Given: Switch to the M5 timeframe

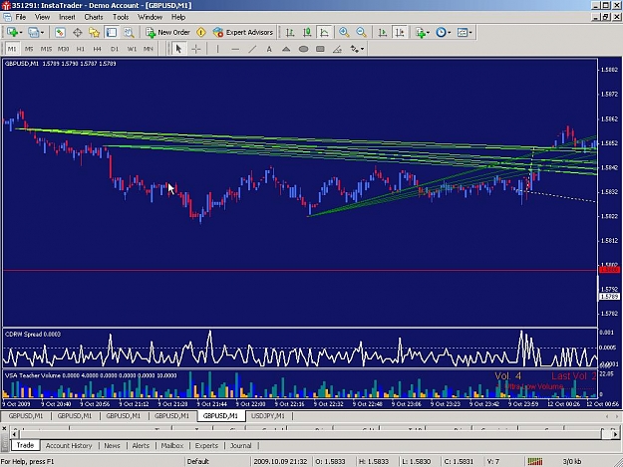Looking at the screenshot, I should 29,49.
